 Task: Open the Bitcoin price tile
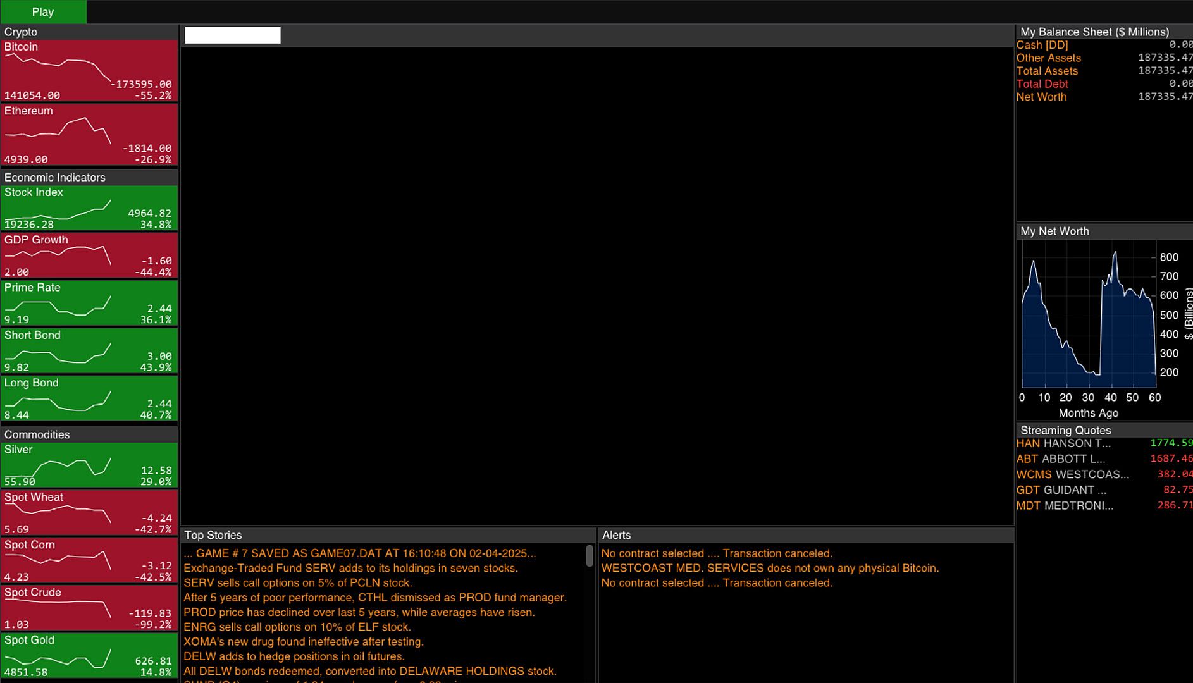click(x=89, y=70)
